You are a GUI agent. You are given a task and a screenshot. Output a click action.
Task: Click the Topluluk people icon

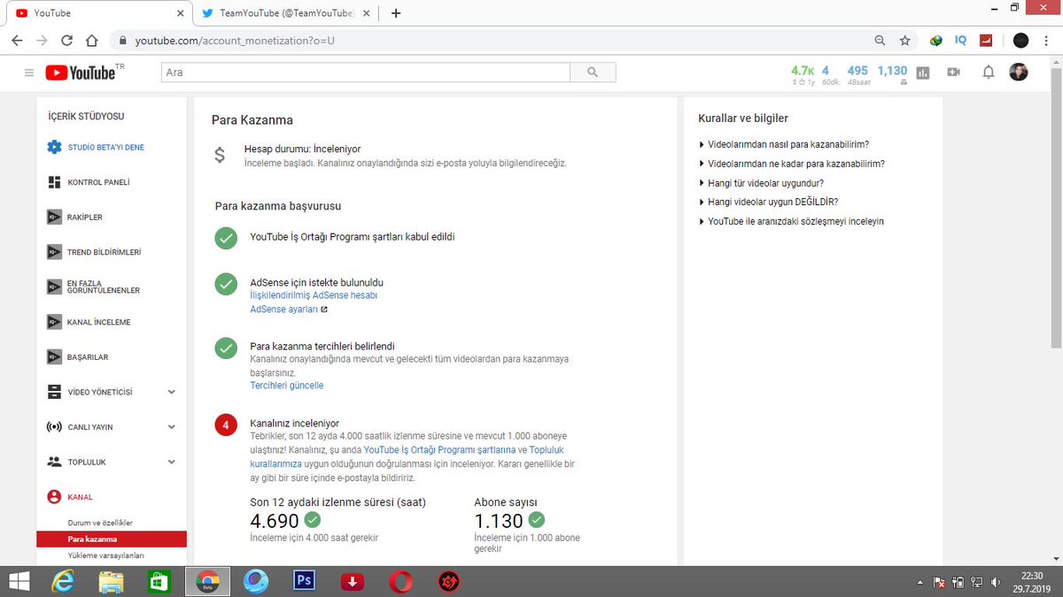point(54,462)
